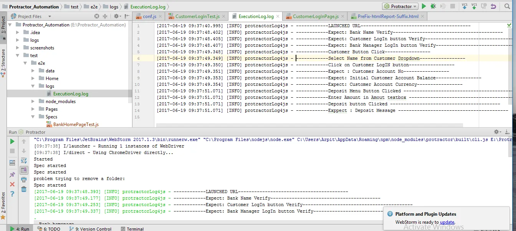Open help with blue question mark
516x231 pixels.
(12, 194)
